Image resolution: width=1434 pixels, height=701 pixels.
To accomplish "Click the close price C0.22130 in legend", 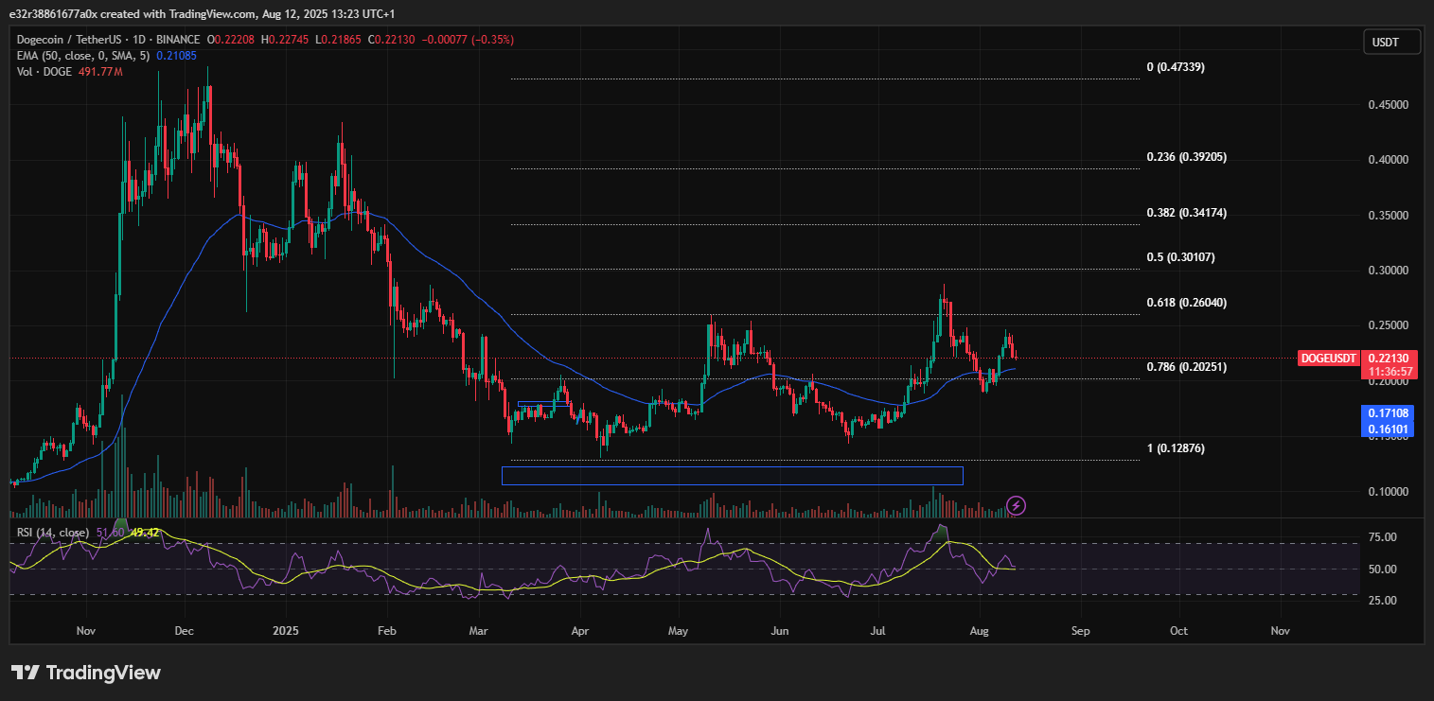I will coord(394,40).
